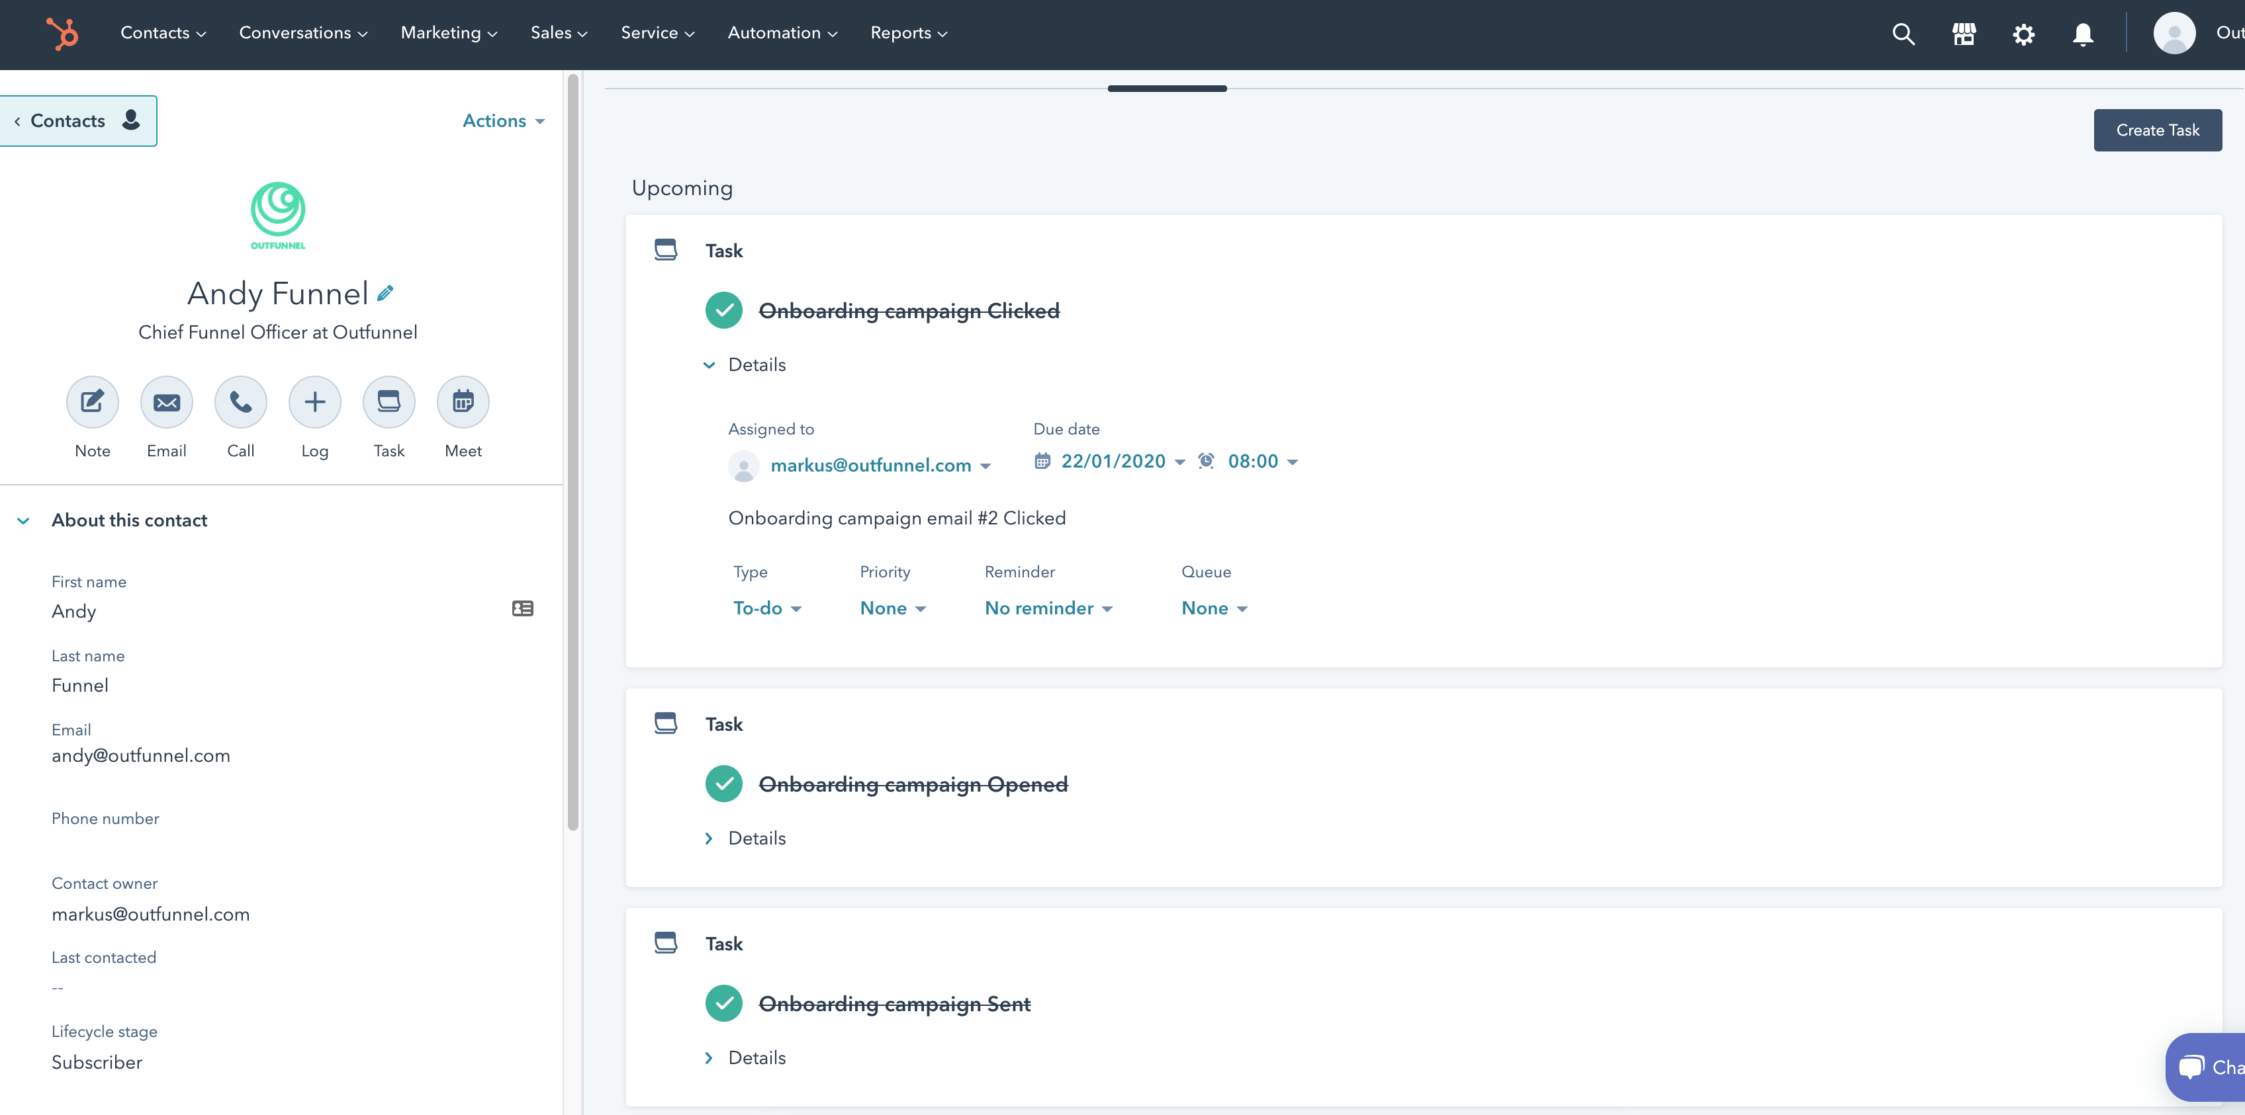Edit name with pencil icon beside Andy Funnel
Screen dimensions: 2245x1115
385,294
